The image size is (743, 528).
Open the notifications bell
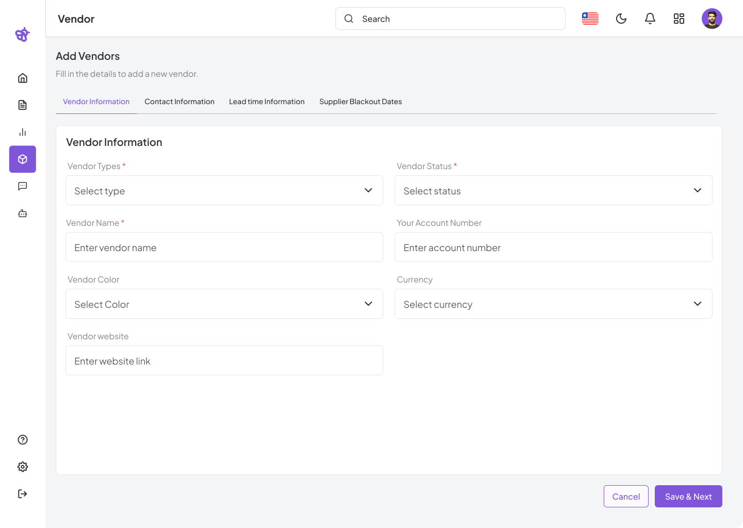coord(650,19)
